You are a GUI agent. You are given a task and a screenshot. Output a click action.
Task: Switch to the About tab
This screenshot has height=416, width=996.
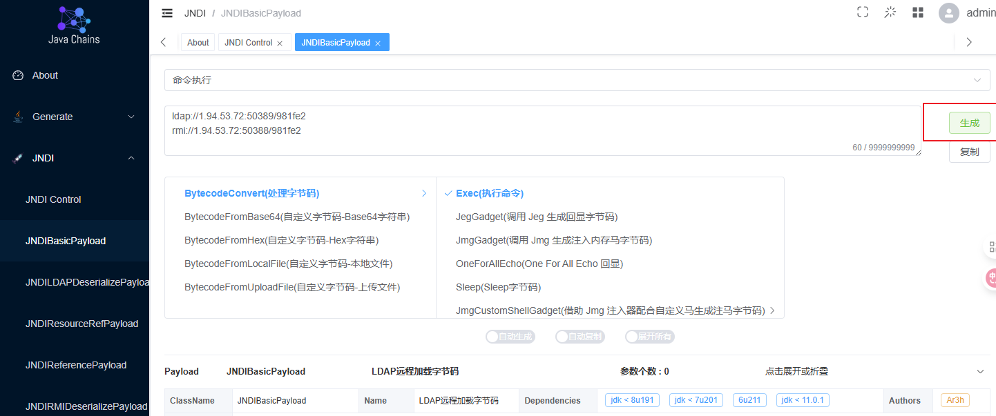pos(198,43)
